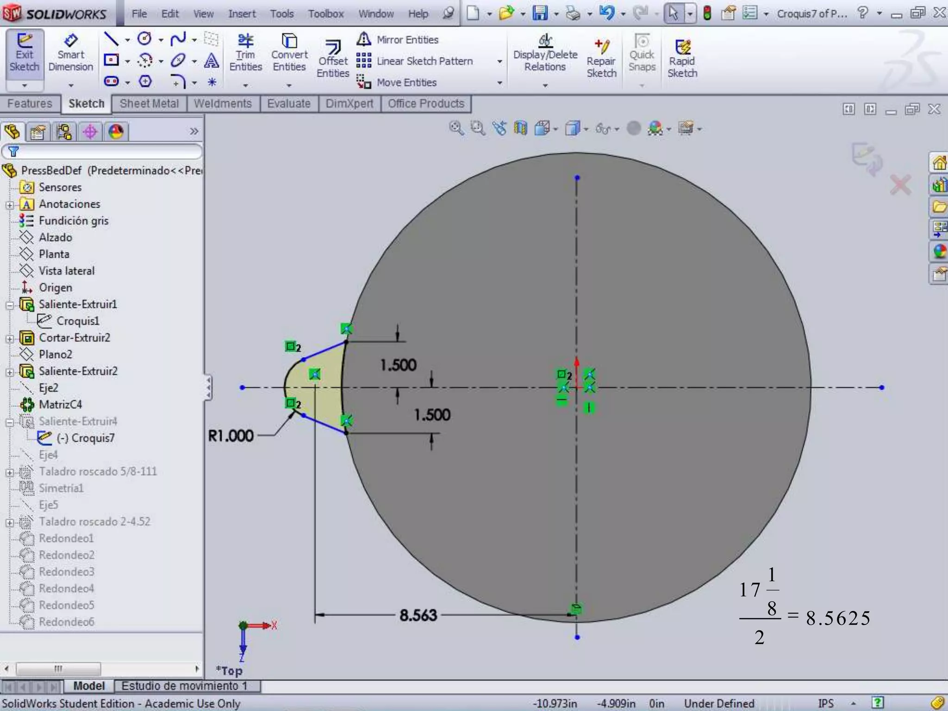Collapse the Saliente-Extruir1 tree node
Image resolution: width=948 pixels, height=711 pixels.
tap(10, 305)
